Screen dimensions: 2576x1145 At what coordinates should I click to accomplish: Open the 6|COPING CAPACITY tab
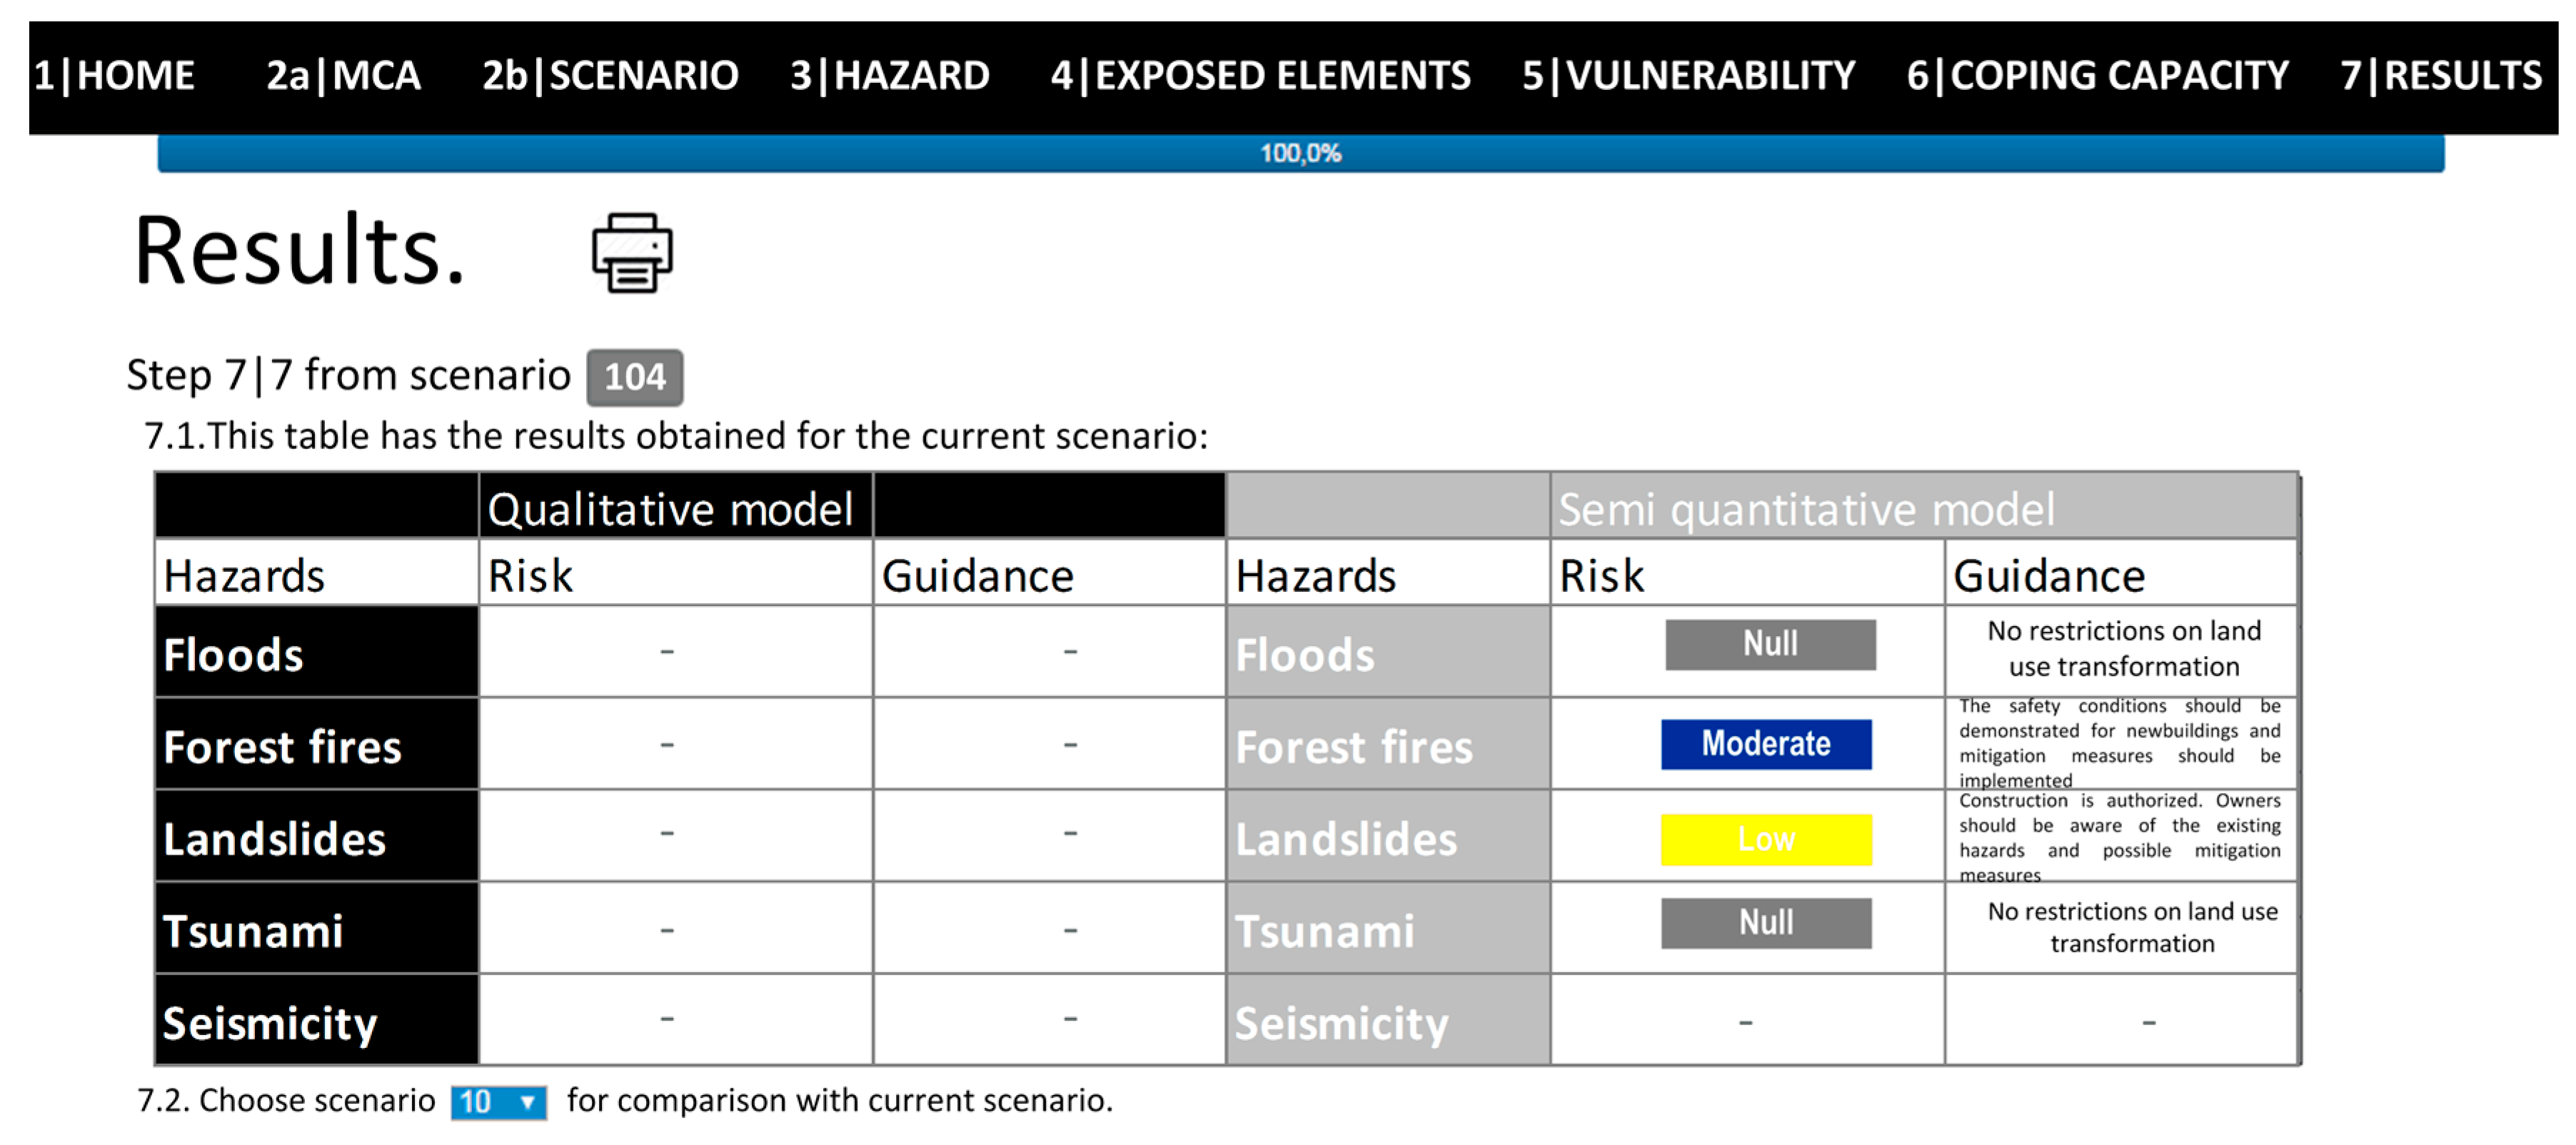pyautogui.click(x=2097, y=76)
